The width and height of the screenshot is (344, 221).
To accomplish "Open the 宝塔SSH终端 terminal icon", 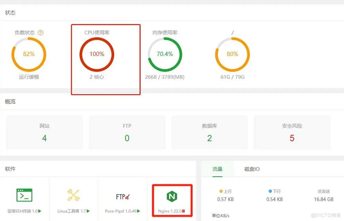I will pos(24,195).
